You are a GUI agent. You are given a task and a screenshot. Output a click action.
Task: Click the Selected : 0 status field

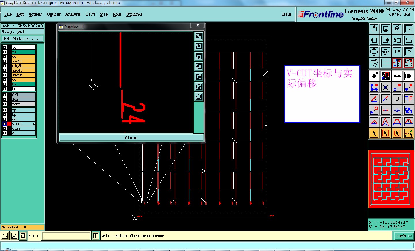point(22,227)
